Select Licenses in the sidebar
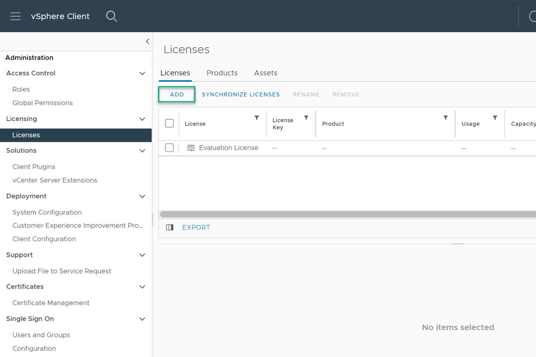The height and width of the screenshot is (357, 536). (76, 135)
